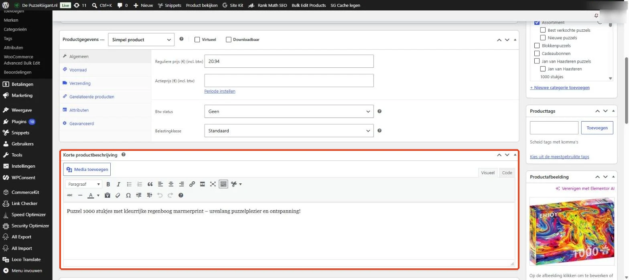Insert a bulleted list

click(129, 184)
